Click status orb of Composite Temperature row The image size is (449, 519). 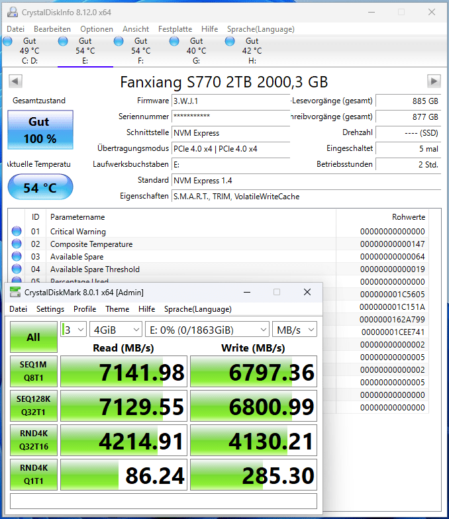17,244
